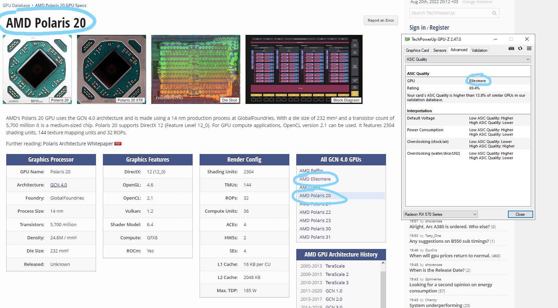Open the non-XTR Polaris 20 chip thumbnail
This screenshot has height=308, width=558.
[37, 69]
